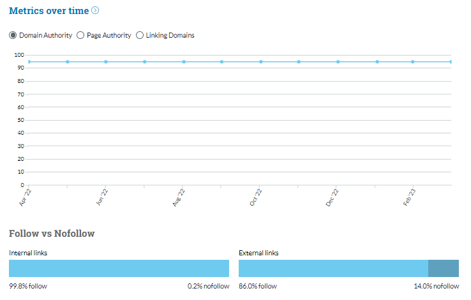Click the 'Internal links' label
The image size is (471, 300).
click(x=28, y=253)
